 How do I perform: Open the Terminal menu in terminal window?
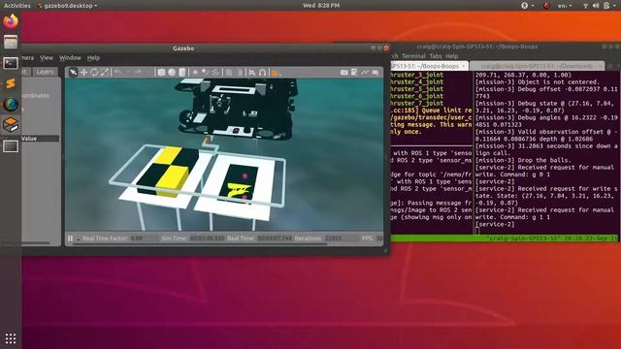click(x=413, y=56)
